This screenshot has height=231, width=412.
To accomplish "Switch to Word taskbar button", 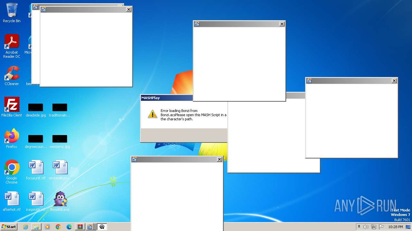I will tap(90, 227).
